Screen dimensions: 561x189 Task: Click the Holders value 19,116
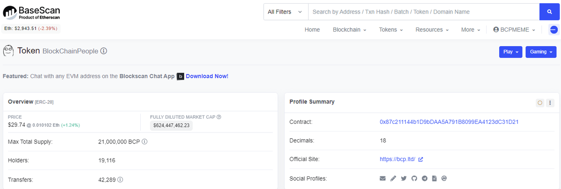107,161
